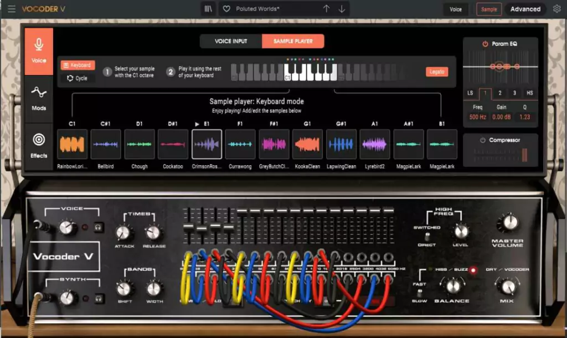Viewport: 567px width, 338px height.
Task: Flip the Fast/Slow switch
Action: click(x=420, y=292)
